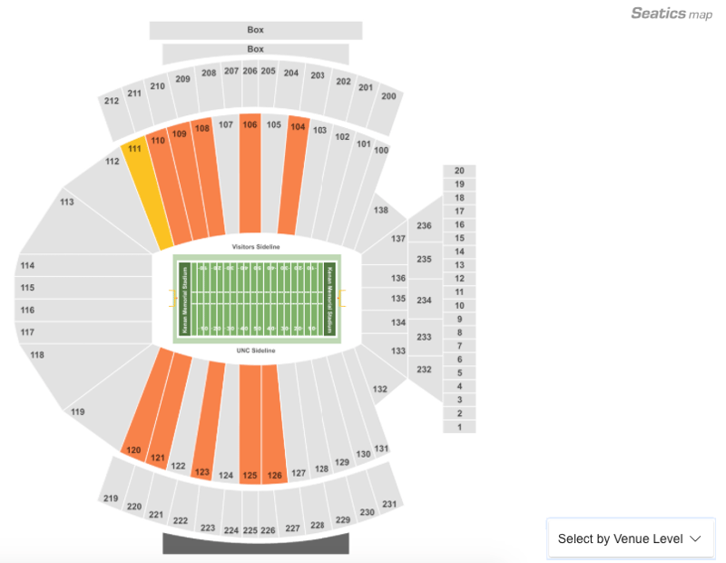Click the chevron arrow beside Venue Level
Screen dimensions: 726x563
[695, 538]
